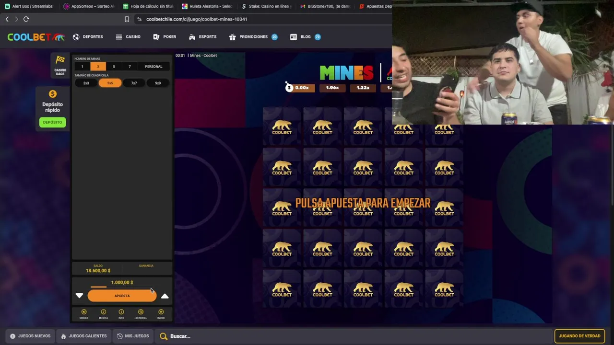614x345 pixels.
Task: Click the orange Apuesta button
Action: point(122,296)
